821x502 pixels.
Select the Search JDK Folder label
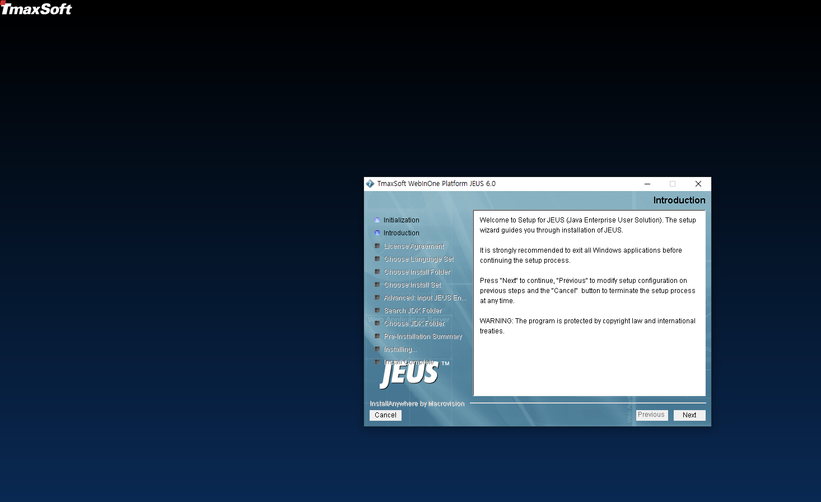tap(413, 310)
